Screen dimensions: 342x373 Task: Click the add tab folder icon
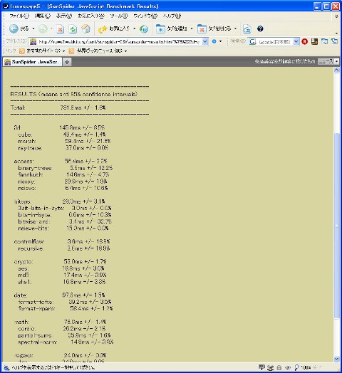pos(160,28)
